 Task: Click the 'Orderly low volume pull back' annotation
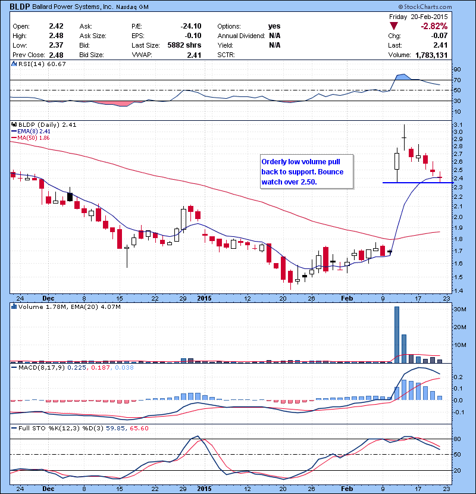(x=306, y=171)
